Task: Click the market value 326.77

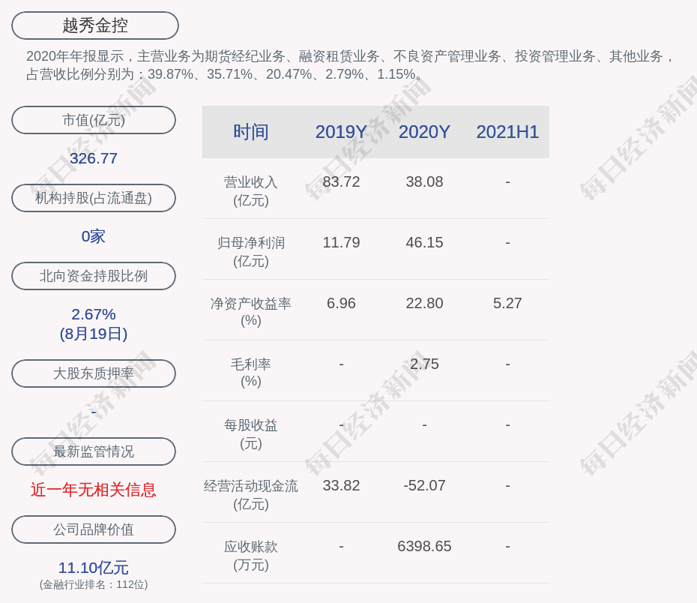Action: pos(94,157)
